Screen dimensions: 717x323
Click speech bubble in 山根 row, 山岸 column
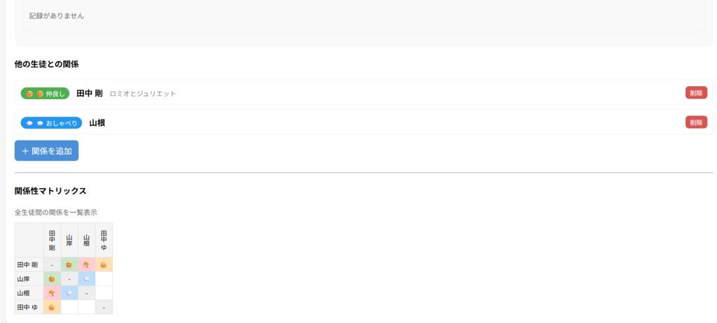tap(69, 293)
